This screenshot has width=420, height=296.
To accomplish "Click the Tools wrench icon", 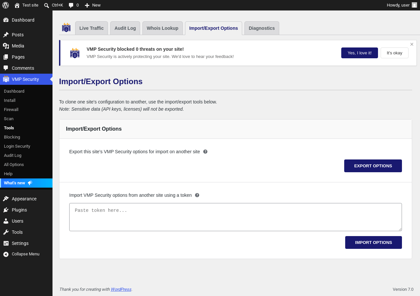I will click(x=6, y=232).
